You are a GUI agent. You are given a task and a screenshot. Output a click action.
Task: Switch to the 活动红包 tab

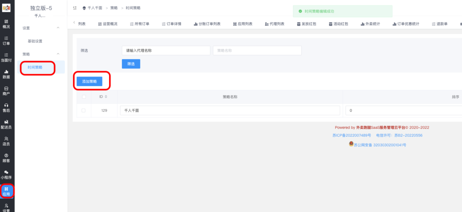click(338, 24)
